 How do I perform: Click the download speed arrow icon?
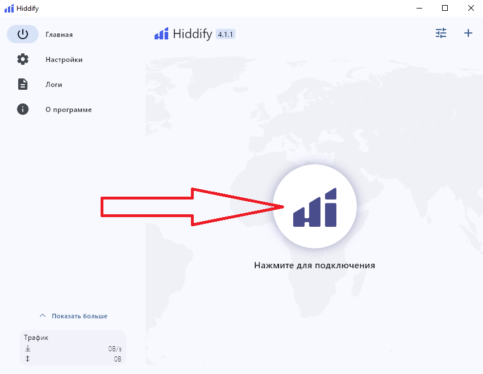point(28,348)
